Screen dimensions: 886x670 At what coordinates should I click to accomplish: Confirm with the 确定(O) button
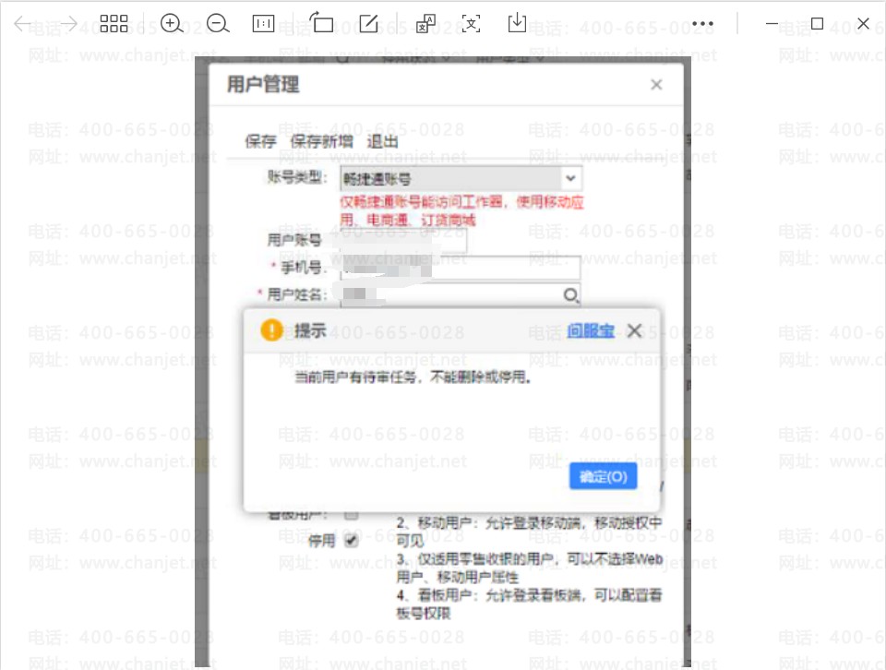pos(603,476)
